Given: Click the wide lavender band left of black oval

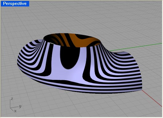Looking at the screenshot, I should [x=56, y=62].
